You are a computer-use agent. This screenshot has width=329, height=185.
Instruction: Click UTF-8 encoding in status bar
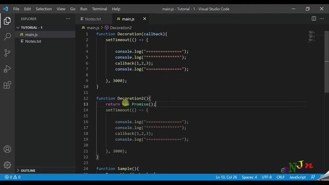tap(266, 177)
